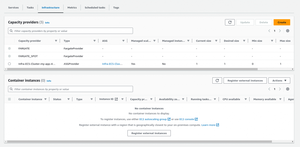Image resolution: width=300 pixels, height=147 pixels.
Task: Select the Infra-ECS-Cluster-my-app capacity provider radio
Action: click(9, 64)
